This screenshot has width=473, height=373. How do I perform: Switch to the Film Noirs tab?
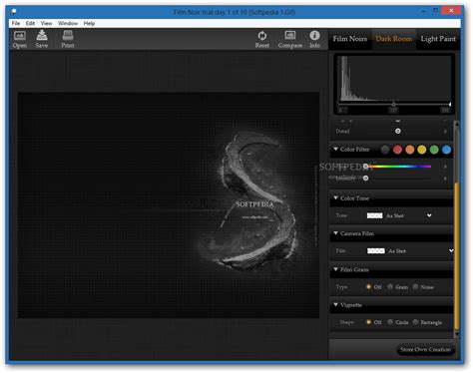click(350, 39)
